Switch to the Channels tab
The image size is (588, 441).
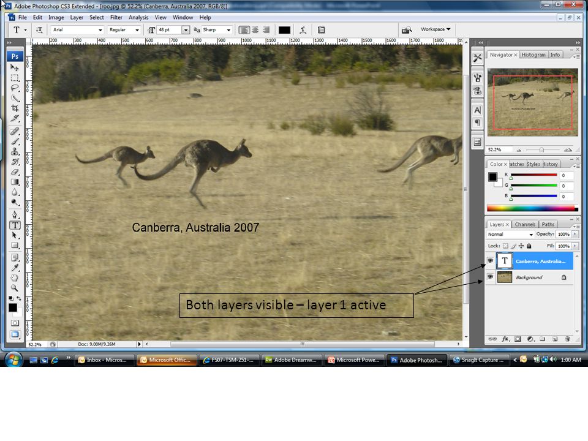coord(525,224)
